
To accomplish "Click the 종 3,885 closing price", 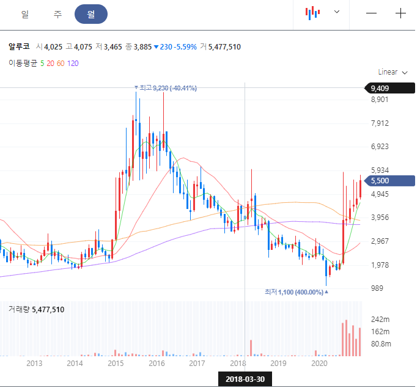I will (x=139, y=47).
